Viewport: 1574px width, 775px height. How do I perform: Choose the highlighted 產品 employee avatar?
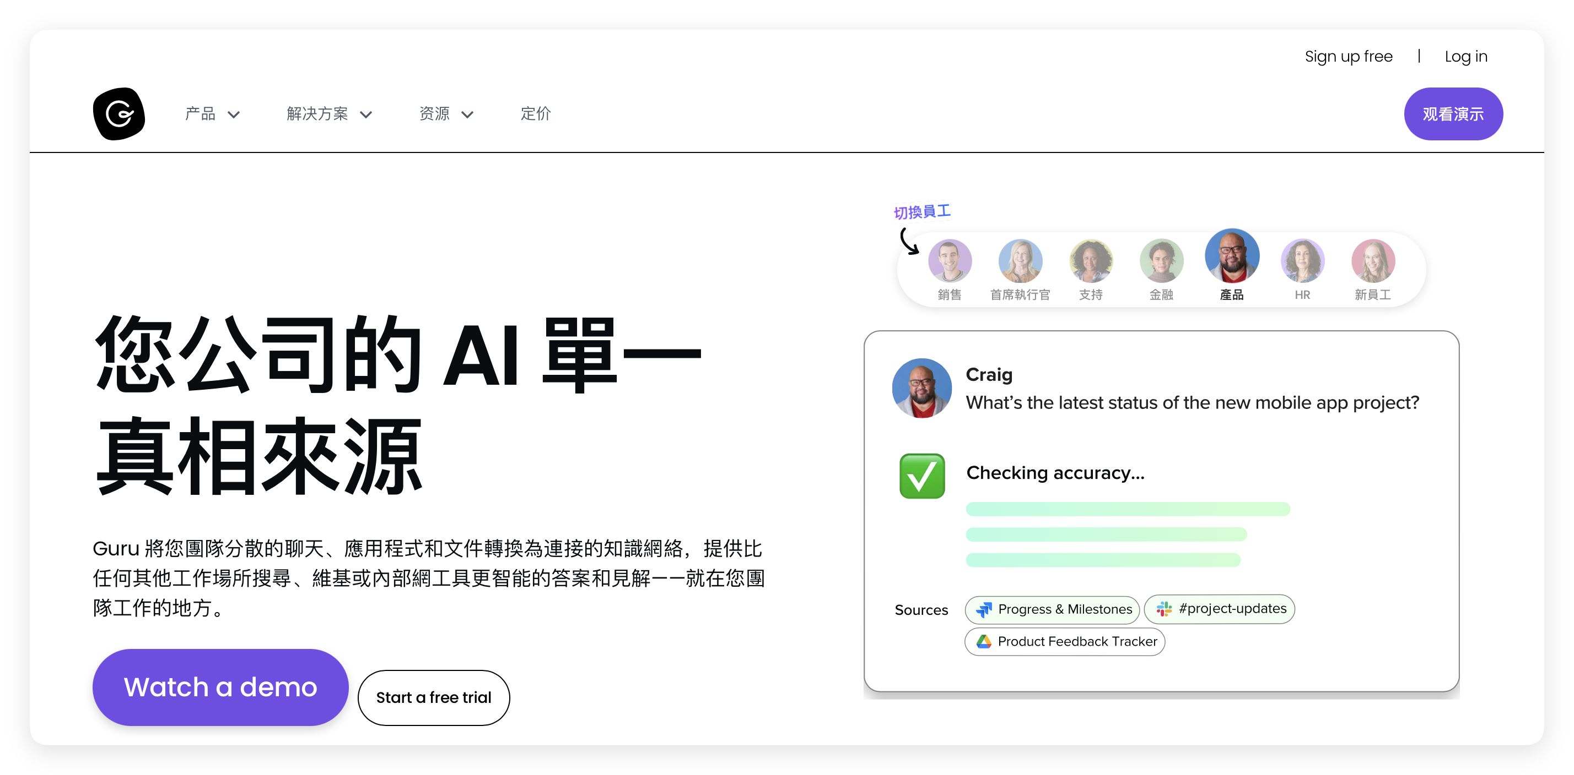pyautogui.click(x=1231, y=256)
